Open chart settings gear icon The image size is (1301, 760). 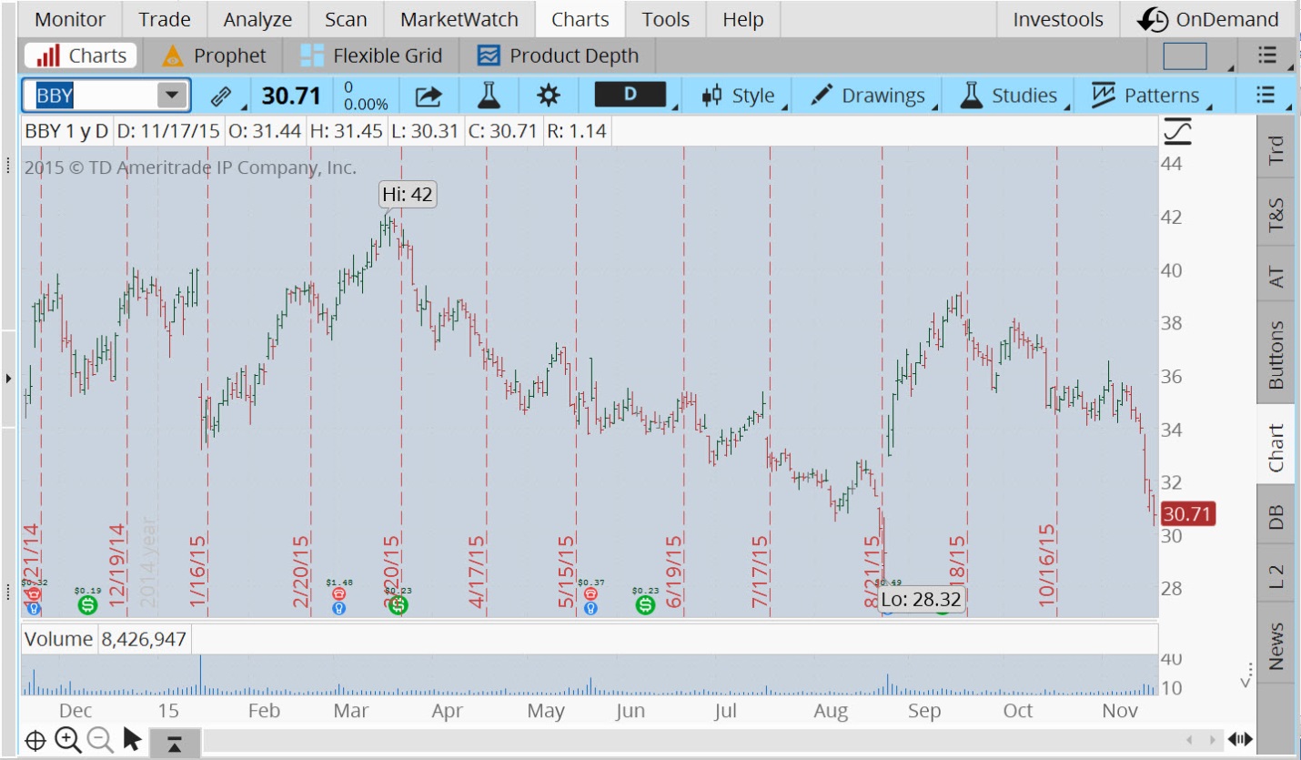point(549,96)
